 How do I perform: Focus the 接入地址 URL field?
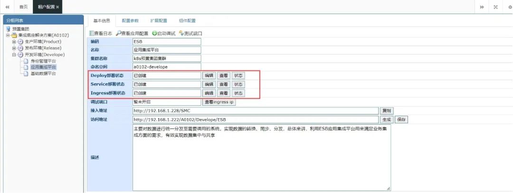[256, 110]
